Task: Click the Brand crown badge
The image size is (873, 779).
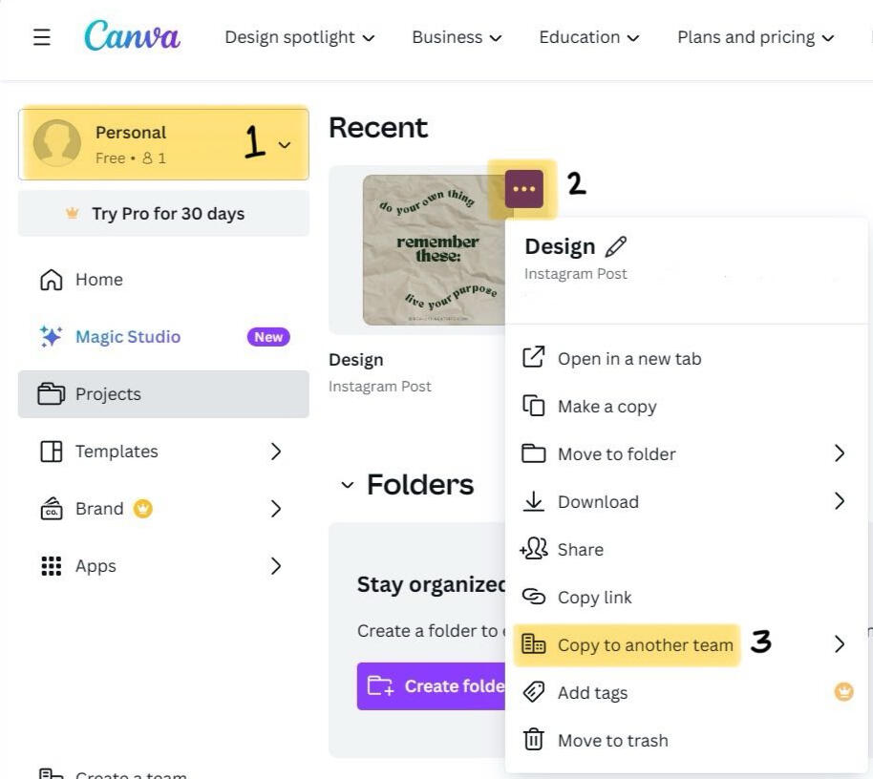Action: coord(143,509)
